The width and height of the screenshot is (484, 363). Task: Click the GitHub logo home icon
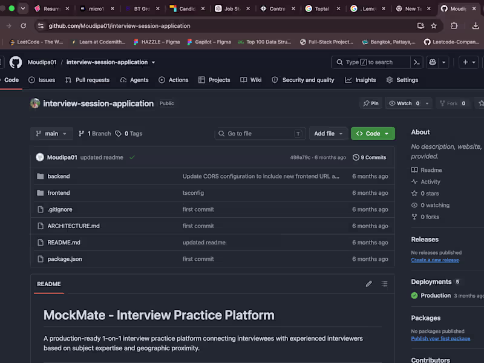point(16,62)
